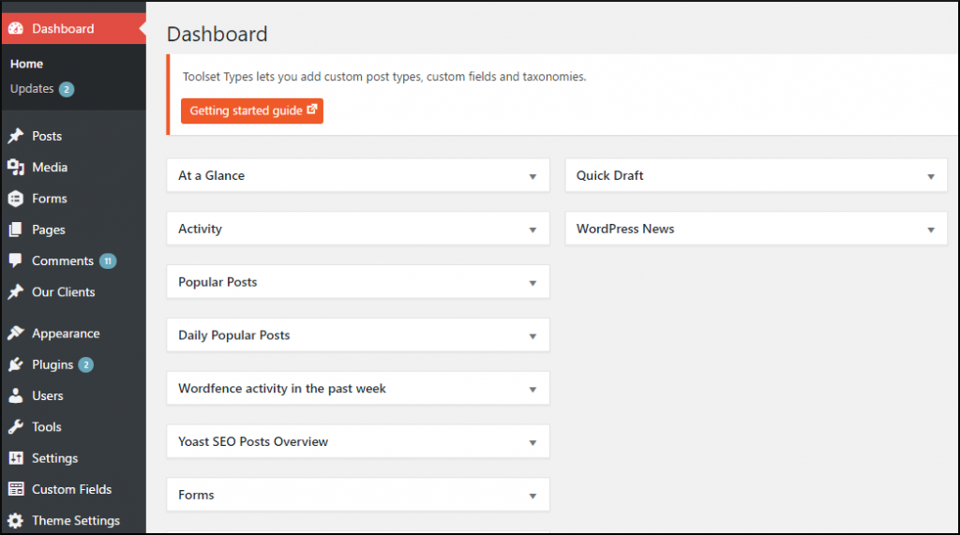Click the Users person icon
The height and width of the screenshot is (535, 960).
15,395
